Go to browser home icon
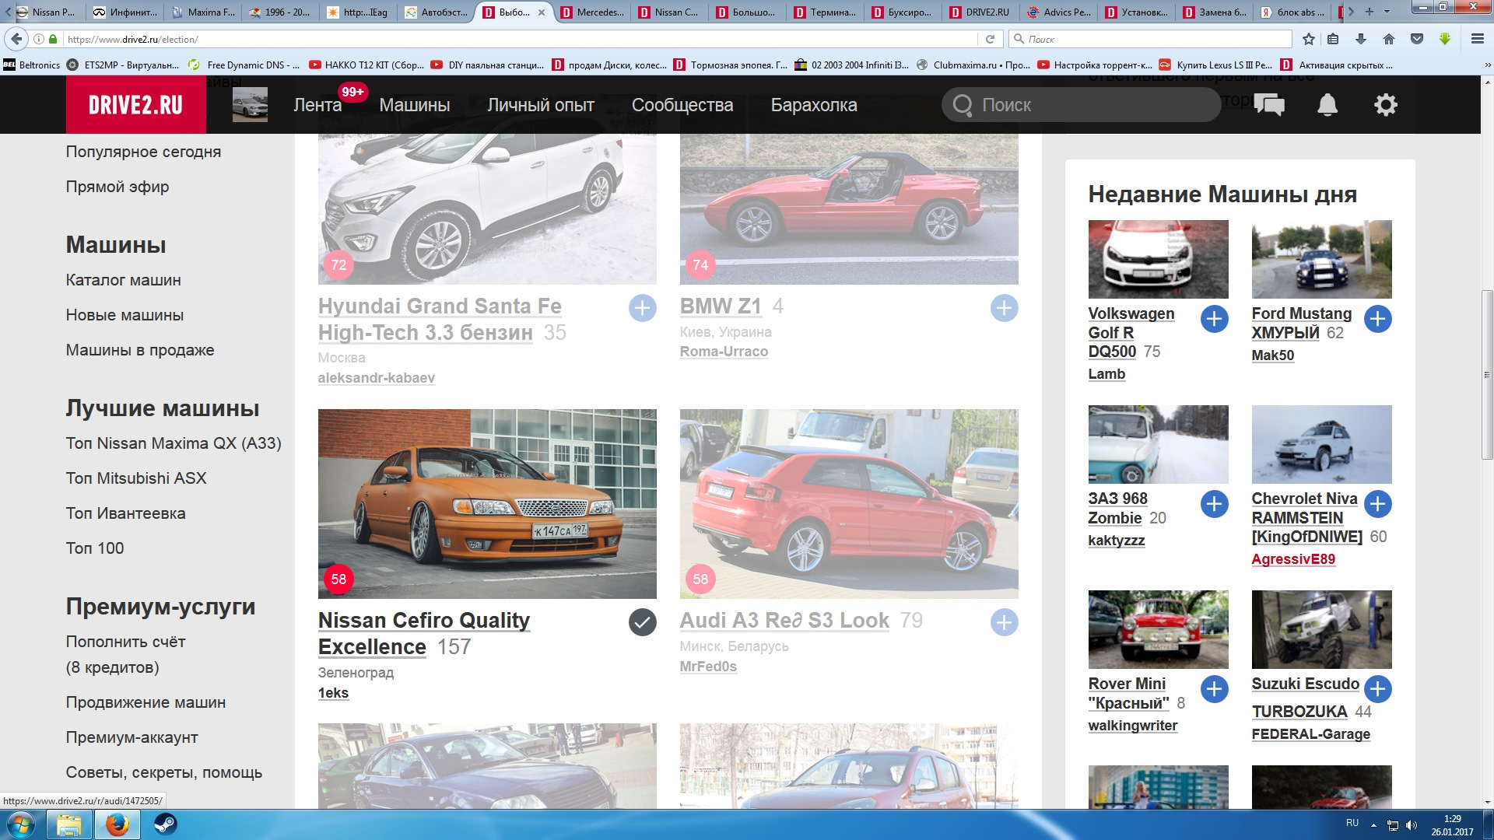This screenshot has width=1494, height=840. click(x=1389, y=39)
